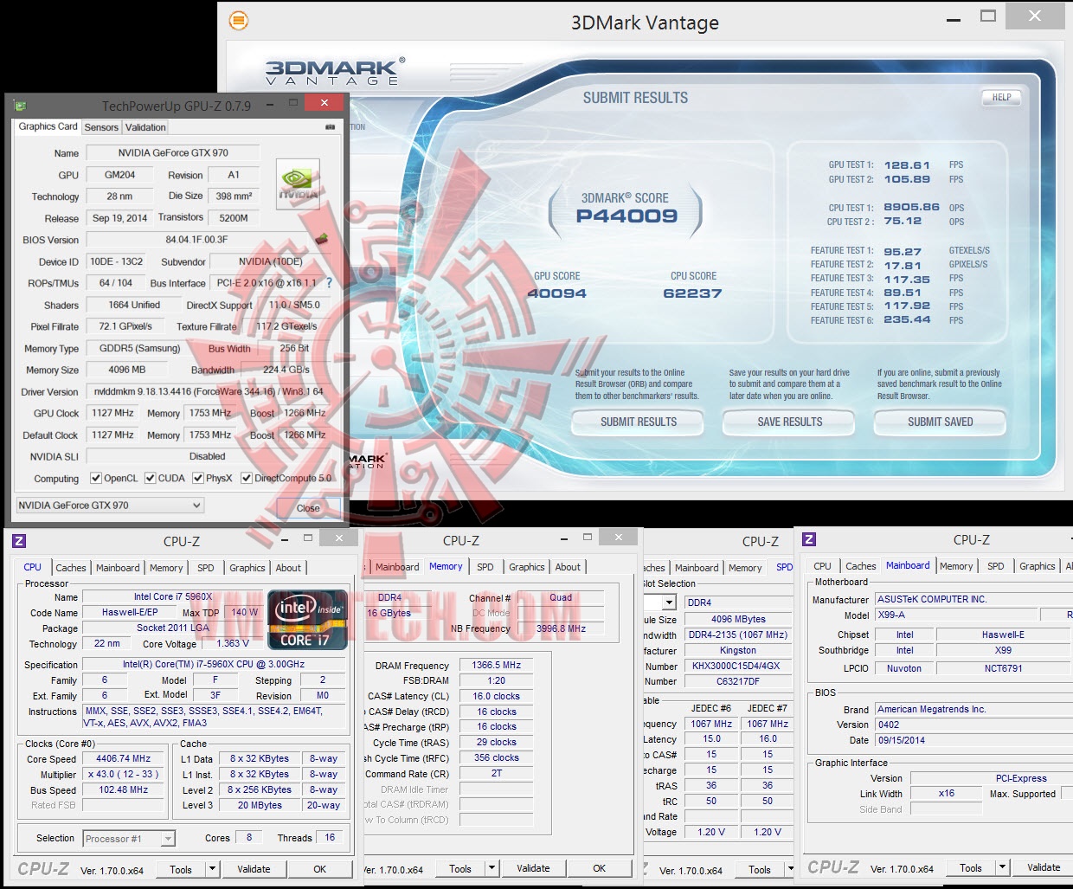Click the Close button in GPU-Z
The width and height of the screenshot is (1073, 889).
click(308, 507)
